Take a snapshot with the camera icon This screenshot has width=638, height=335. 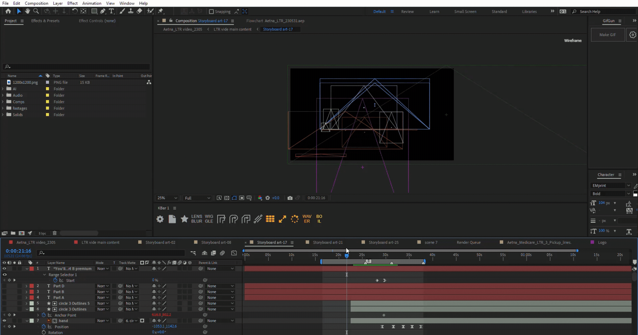point(290,198)
